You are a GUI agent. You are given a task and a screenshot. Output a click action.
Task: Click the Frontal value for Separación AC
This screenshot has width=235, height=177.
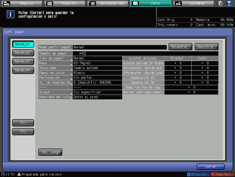[x=178, y=78]
